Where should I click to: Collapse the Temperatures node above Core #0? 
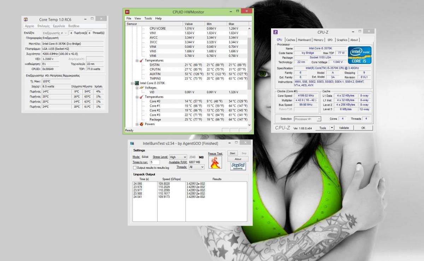137,97
